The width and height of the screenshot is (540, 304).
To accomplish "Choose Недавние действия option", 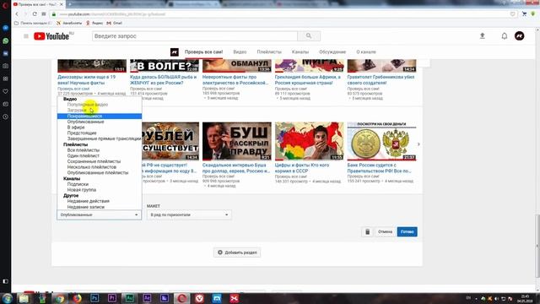I will point(88,201).
